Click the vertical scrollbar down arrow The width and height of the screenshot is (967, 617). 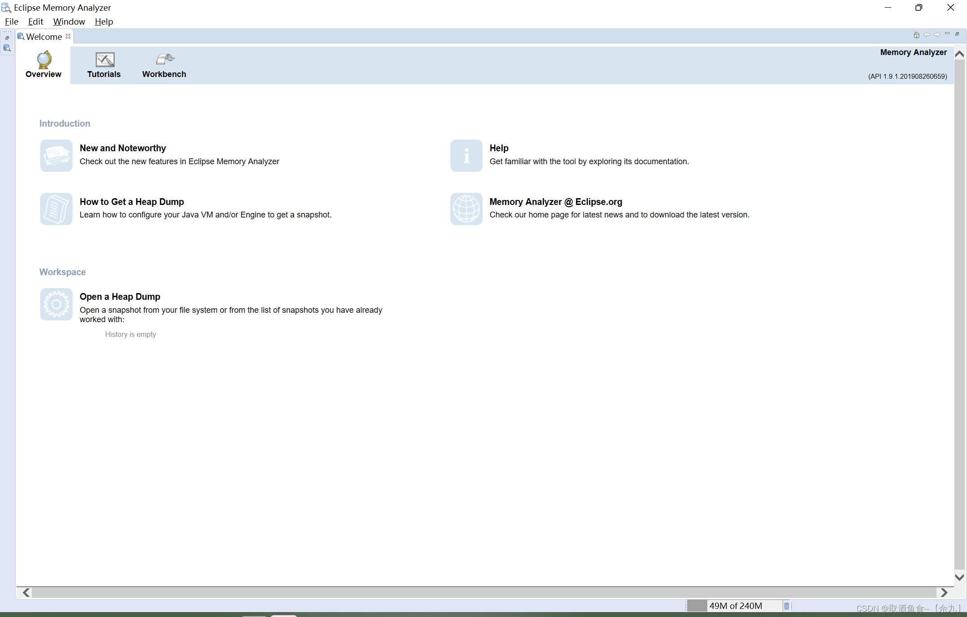coord(959,577)
